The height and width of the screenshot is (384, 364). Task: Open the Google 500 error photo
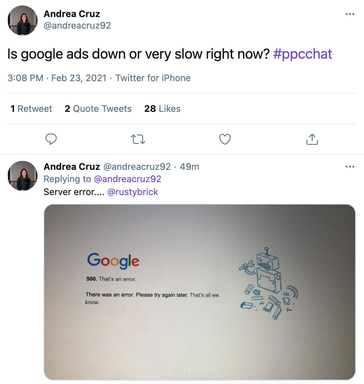coord(199,292)
